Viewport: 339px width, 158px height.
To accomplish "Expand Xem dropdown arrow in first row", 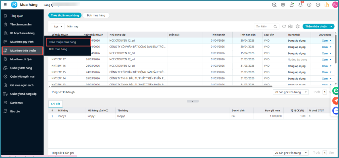I will 331,41.
